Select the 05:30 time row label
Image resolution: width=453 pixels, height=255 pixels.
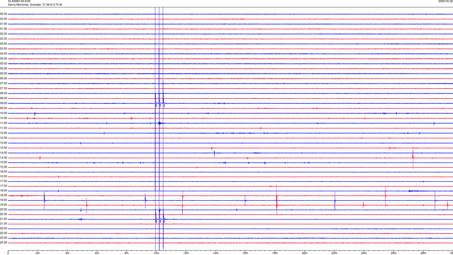(x=3, y=68)
